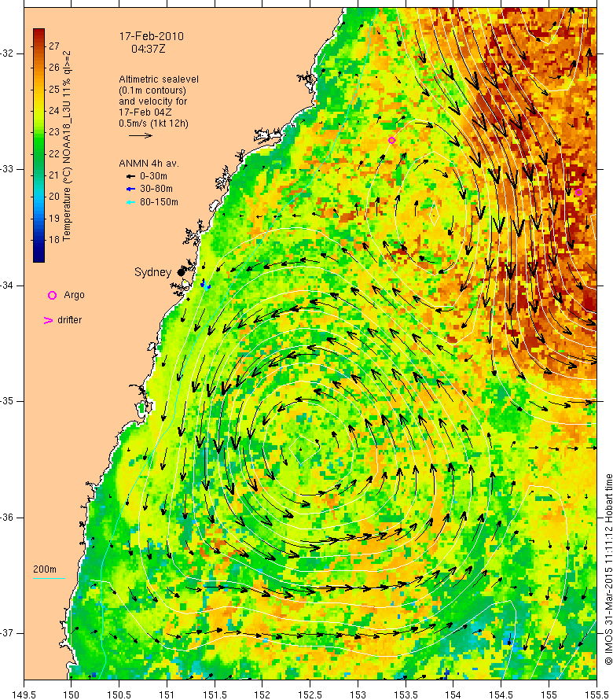Click the 27 value on temperature scale
This screenshot has height=700, width=613.
tap(54, 46)
